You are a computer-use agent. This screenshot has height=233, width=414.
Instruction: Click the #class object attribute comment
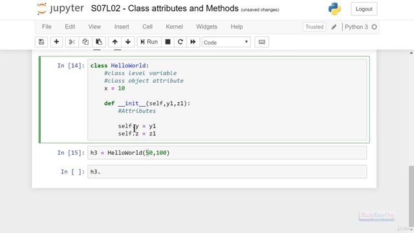[144, 81]
